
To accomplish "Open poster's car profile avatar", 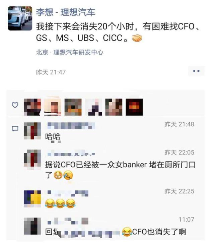I will (x=20, y=18).
